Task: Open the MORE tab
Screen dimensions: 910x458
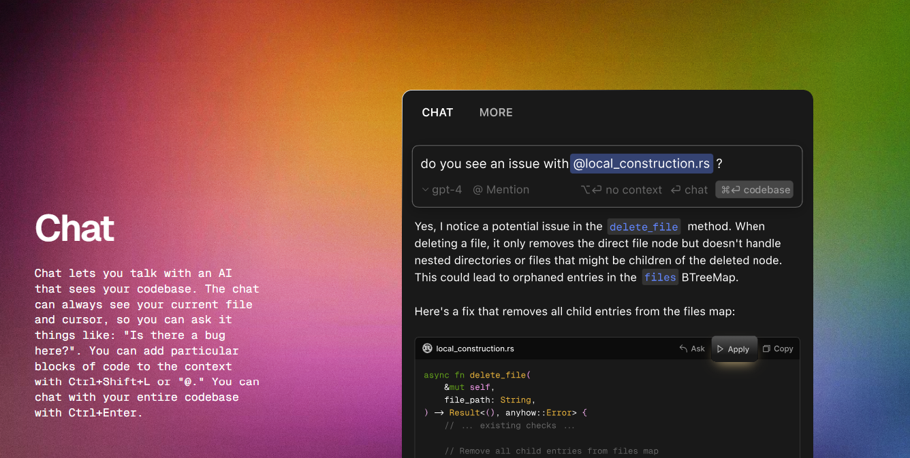Action: click(x=496, y=112)
